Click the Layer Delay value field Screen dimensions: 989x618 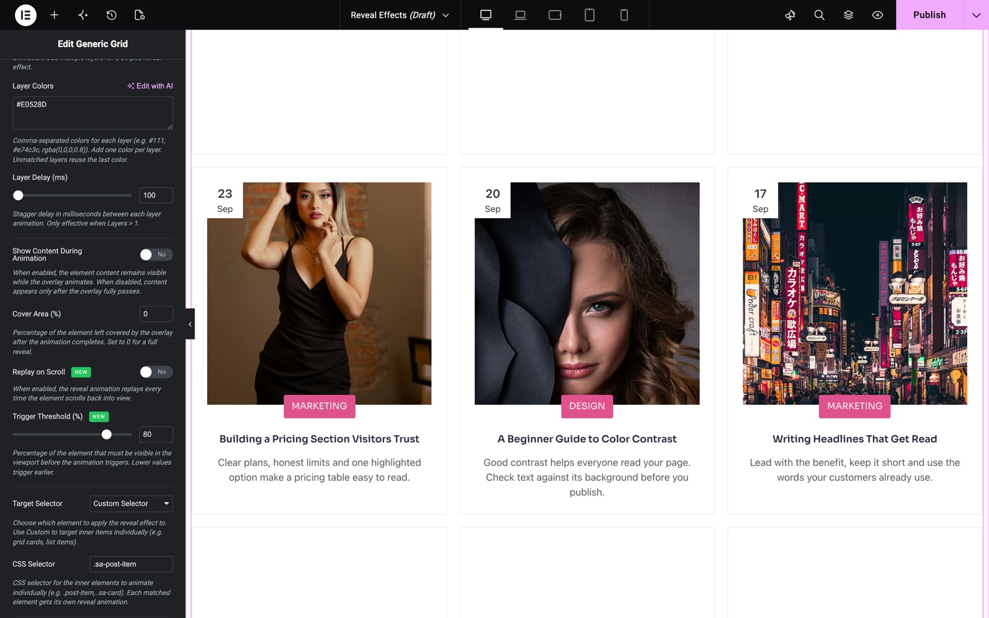coord(156,195)
